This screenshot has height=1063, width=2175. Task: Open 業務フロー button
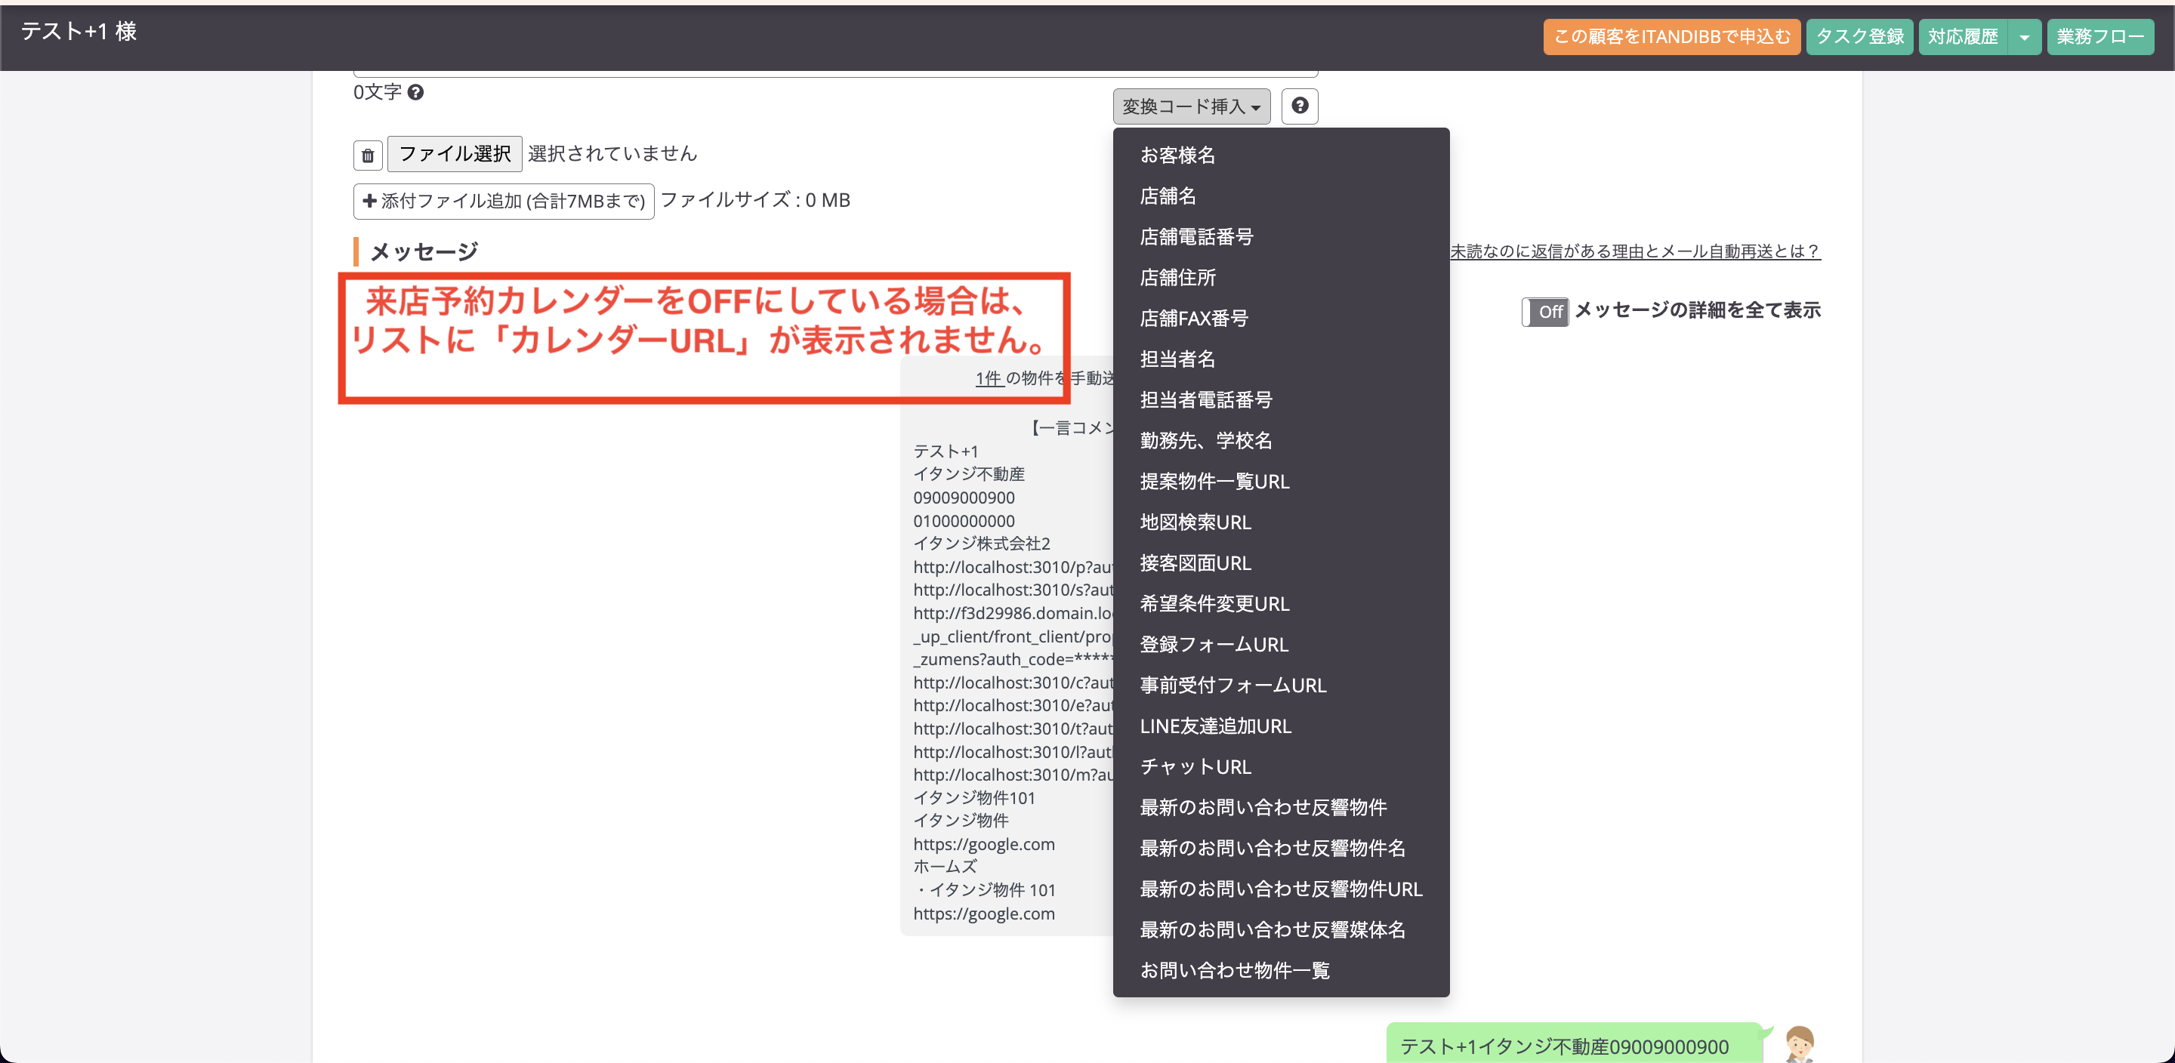[2099, 37]
